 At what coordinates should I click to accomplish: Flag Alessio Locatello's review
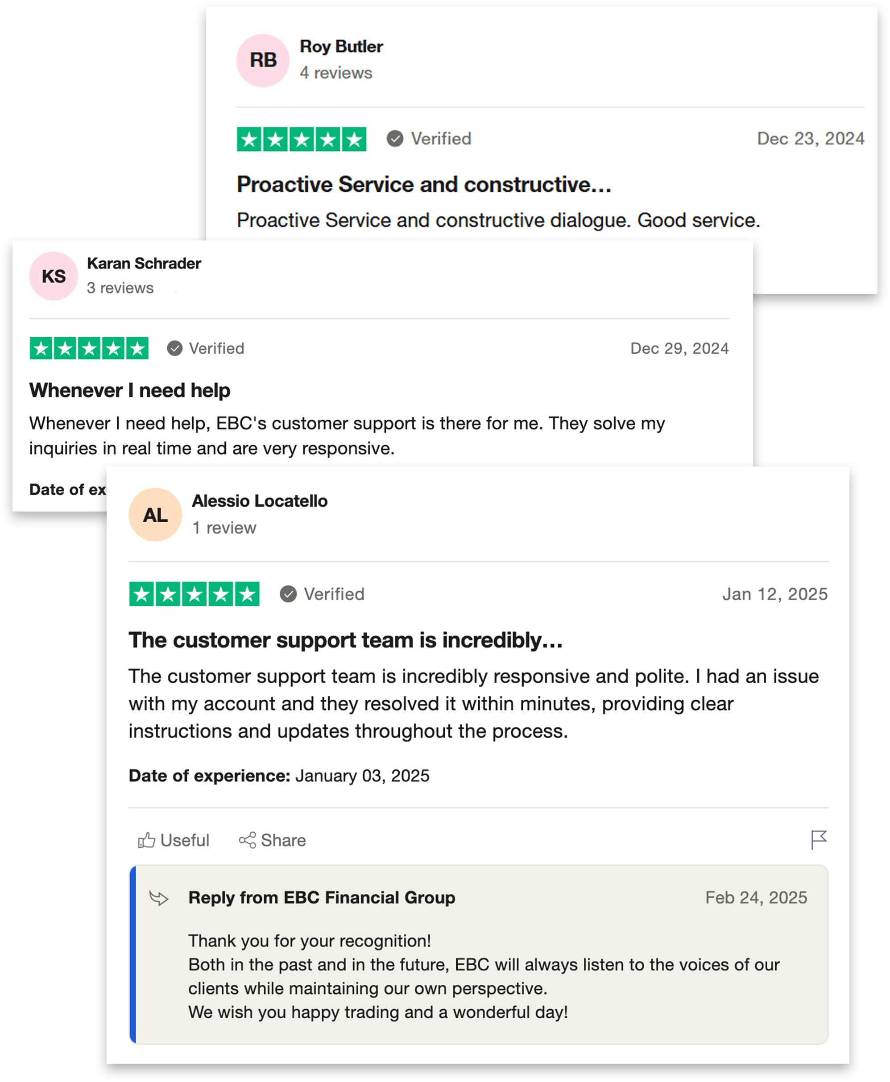tap(819, 839)
